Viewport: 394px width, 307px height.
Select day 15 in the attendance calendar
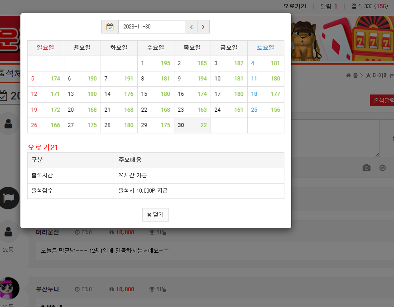156,94
